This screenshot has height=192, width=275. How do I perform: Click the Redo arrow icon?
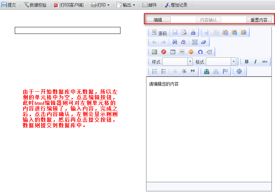point(163,42)
